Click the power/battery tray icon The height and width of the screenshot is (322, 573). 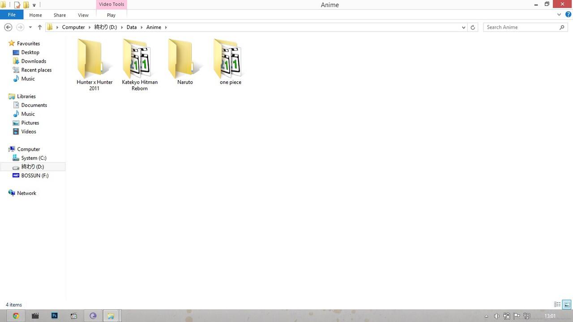(507, 316)
